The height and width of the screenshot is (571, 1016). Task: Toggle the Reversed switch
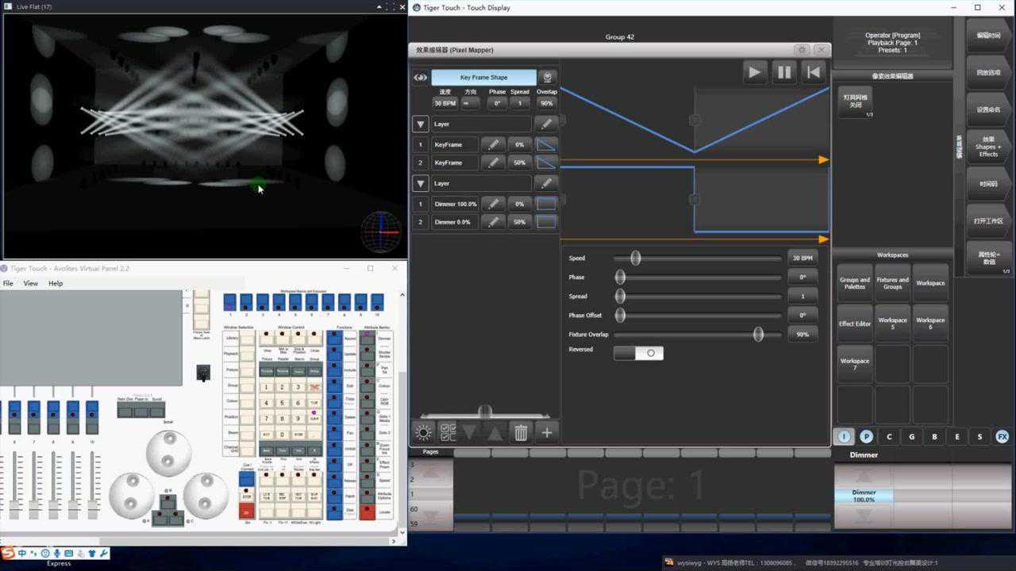(638, 353)
